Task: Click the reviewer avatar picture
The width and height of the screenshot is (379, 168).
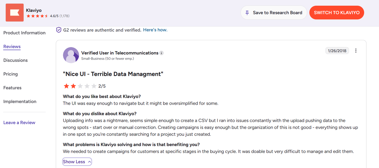Action: pyautogui.click(x=71, y=55)
